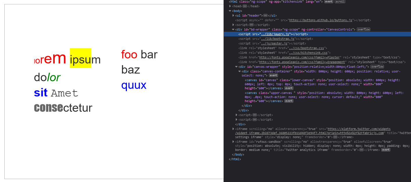Collapse the bd-wrapper div node

coord(233,29)
